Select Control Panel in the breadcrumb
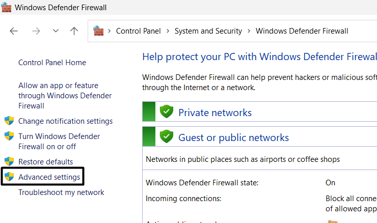377x223 pixels. click(x=138, y=31)
